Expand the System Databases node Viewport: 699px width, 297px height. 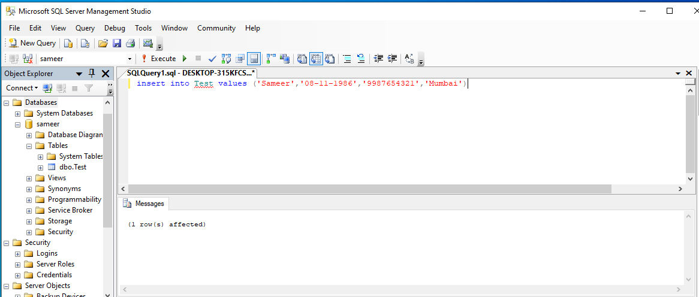point(18,114)
